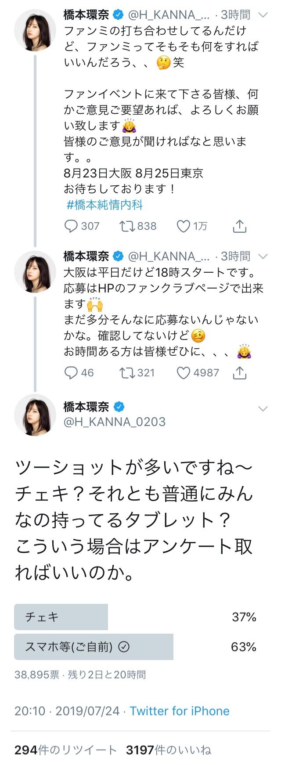Select the スマホ等(ご自前) poll option
Screen dimensions: 281x765
[x=136, y=647]
